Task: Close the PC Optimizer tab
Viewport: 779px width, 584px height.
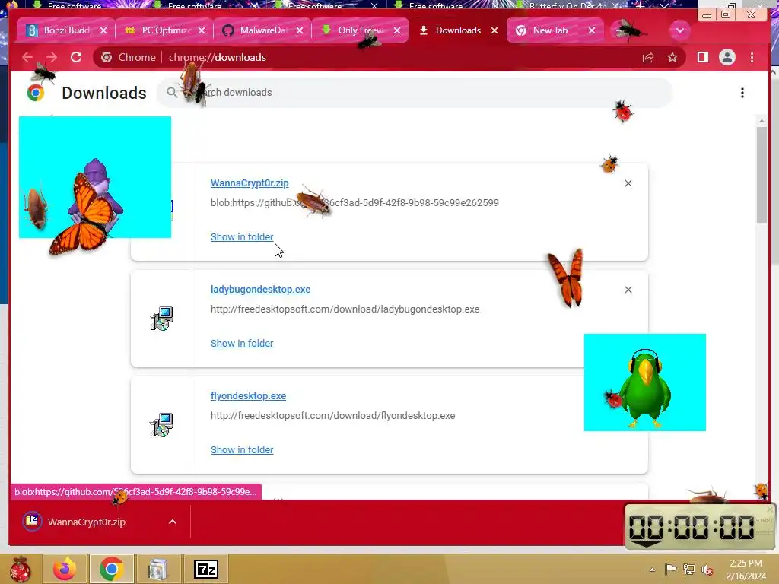Action: (201, 30)
